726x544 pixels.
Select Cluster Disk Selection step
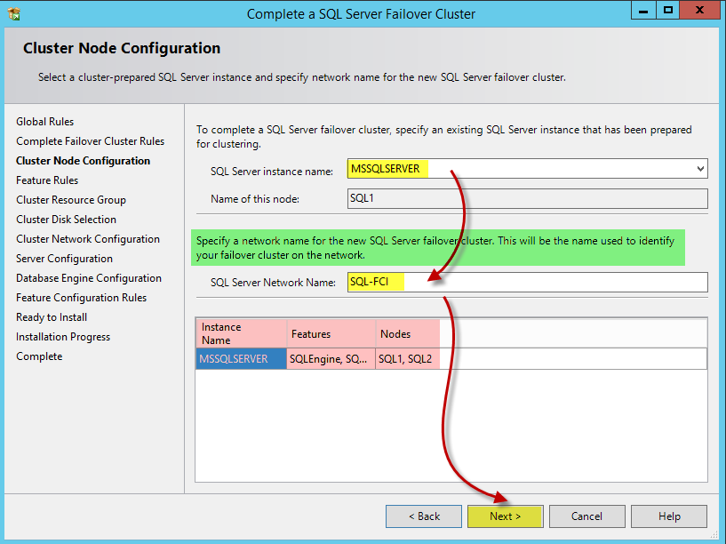coord(67,220)
